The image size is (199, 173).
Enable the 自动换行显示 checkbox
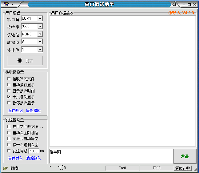(x=9, y=85)
